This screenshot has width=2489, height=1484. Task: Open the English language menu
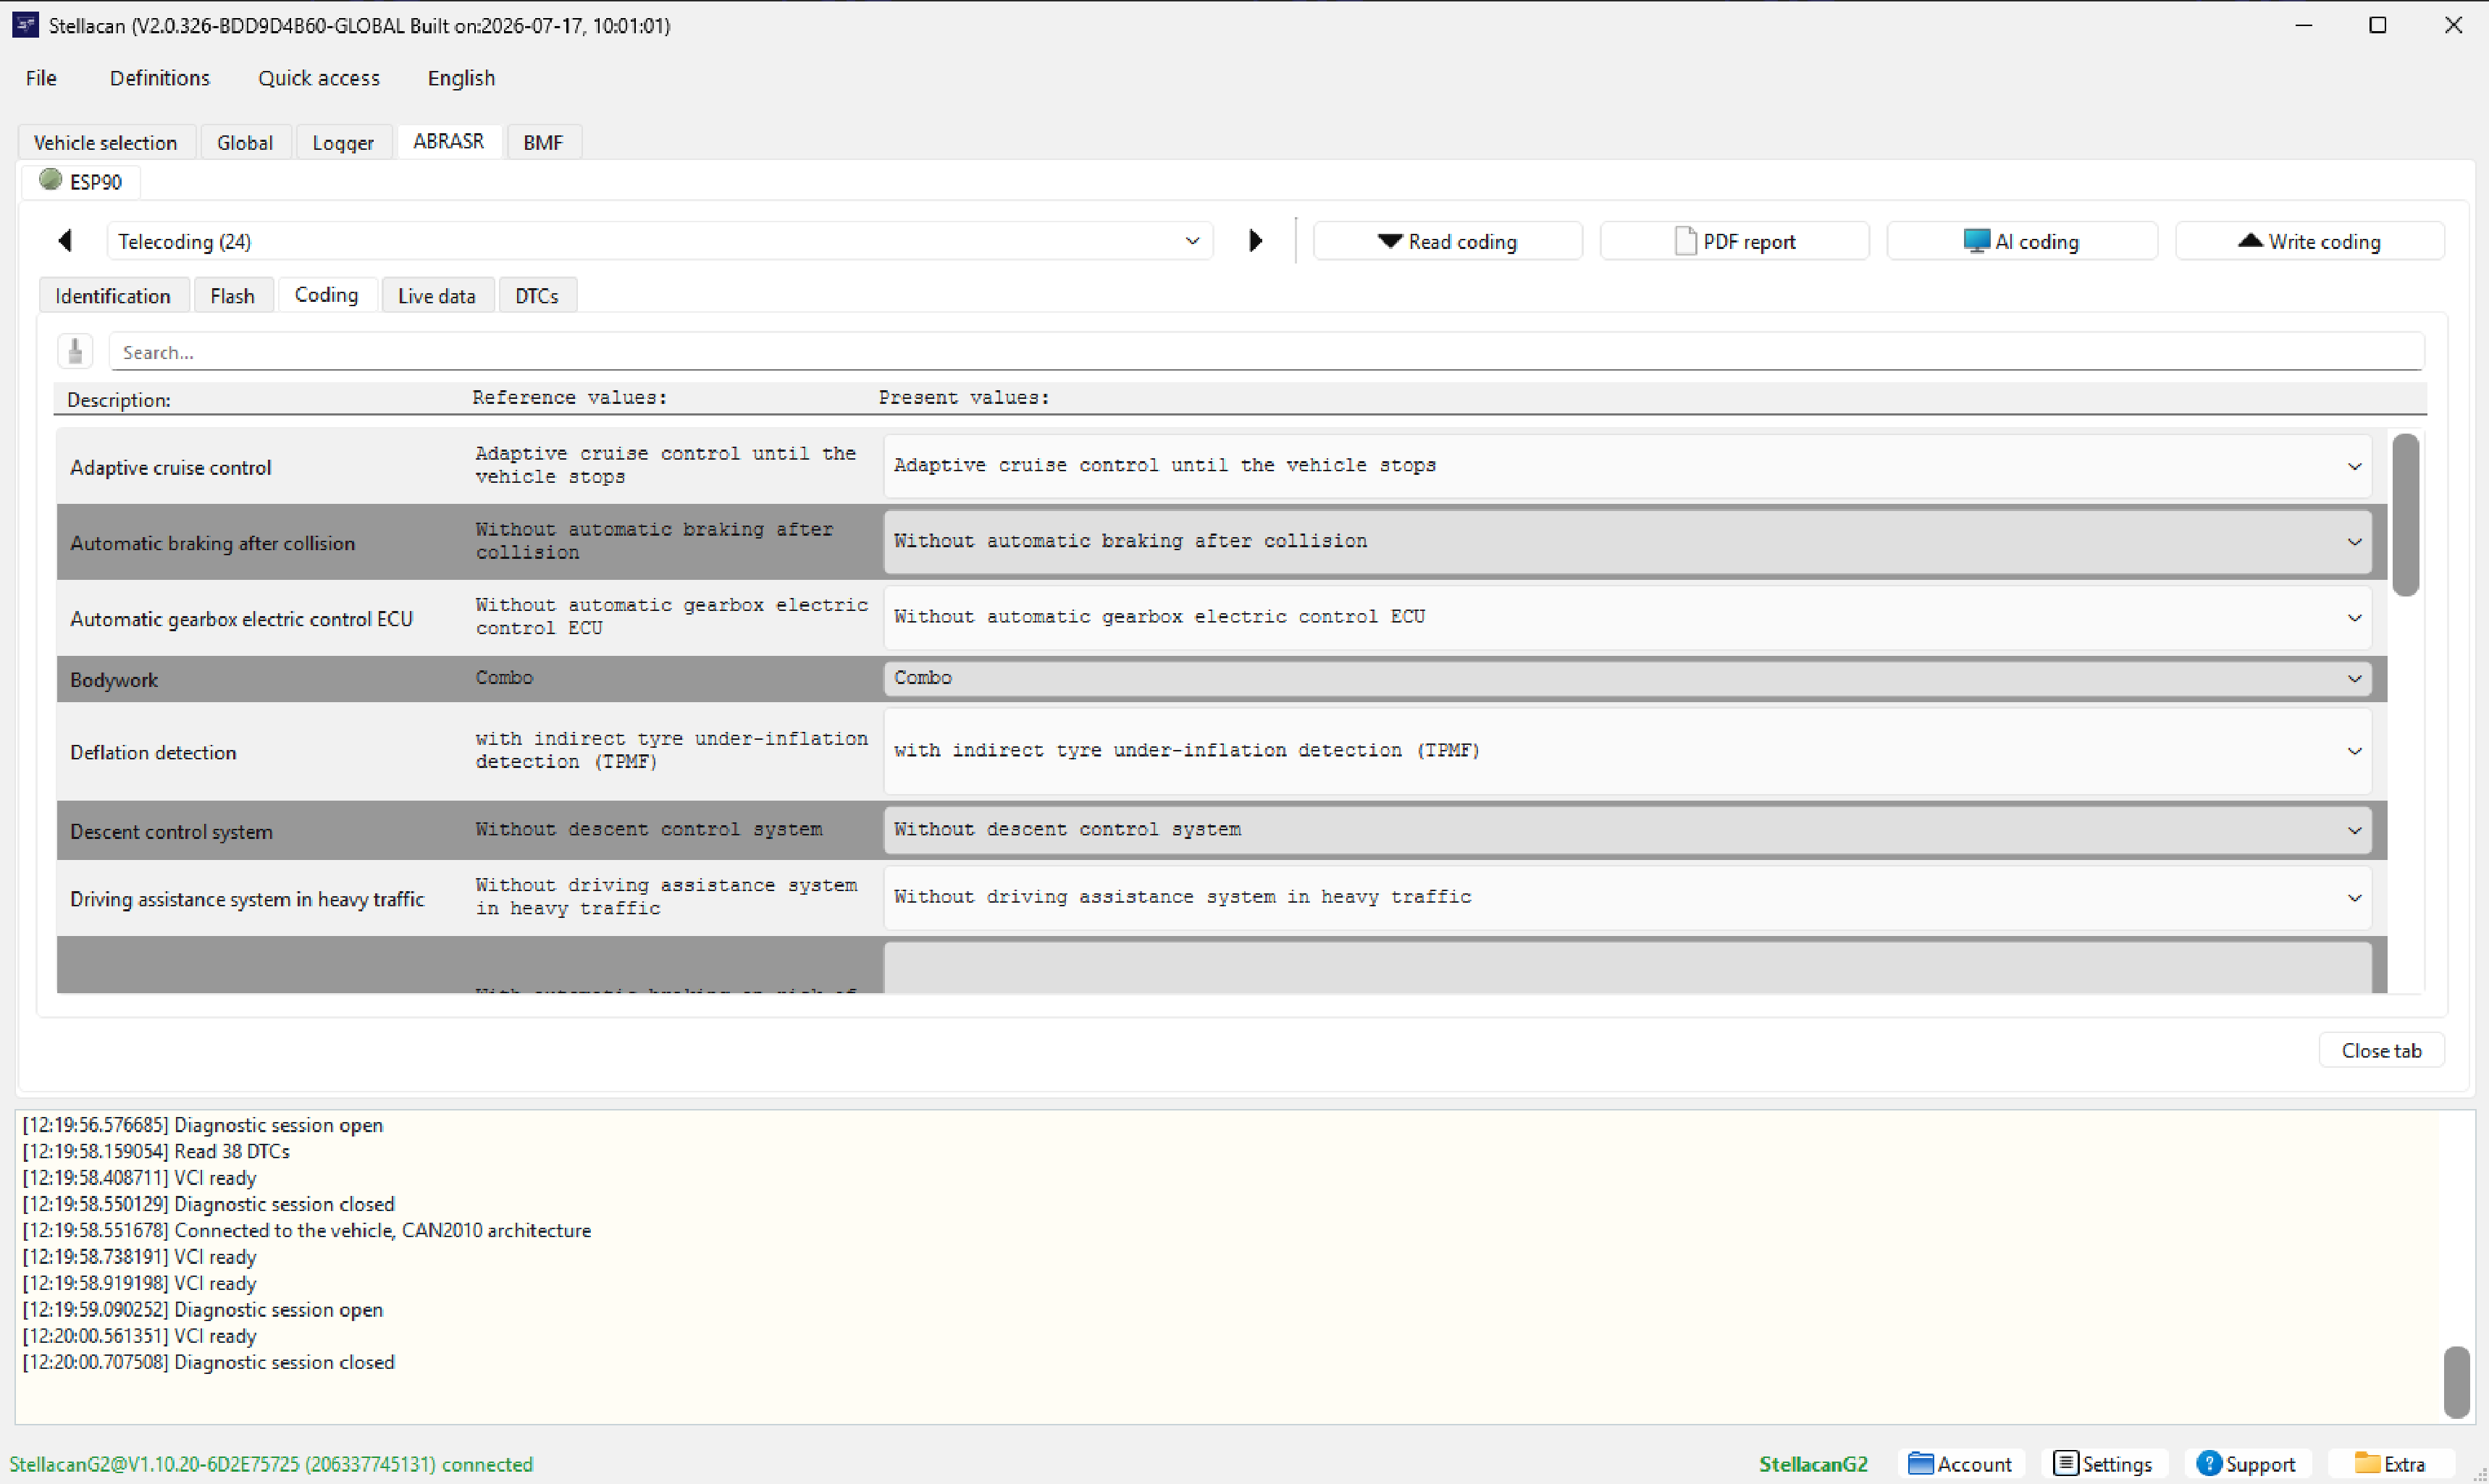click(461, 78)
